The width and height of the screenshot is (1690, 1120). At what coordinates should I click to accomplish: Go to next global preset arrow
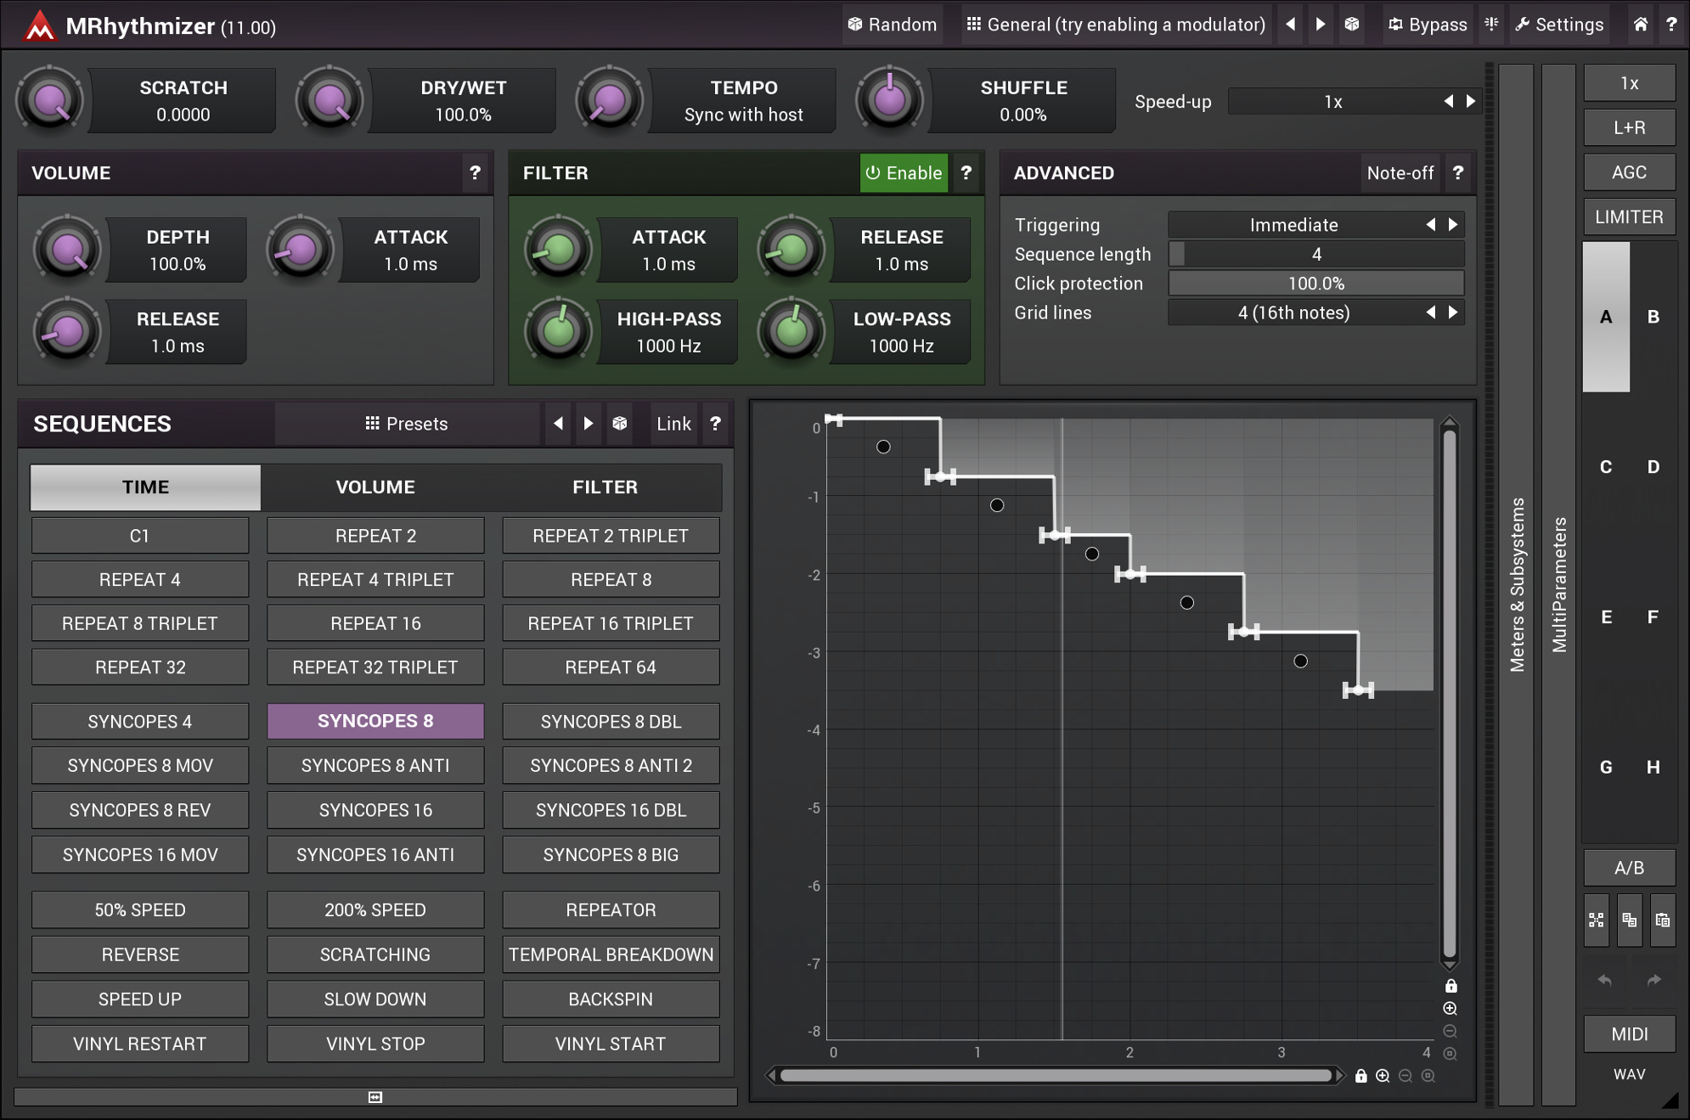1321,24
